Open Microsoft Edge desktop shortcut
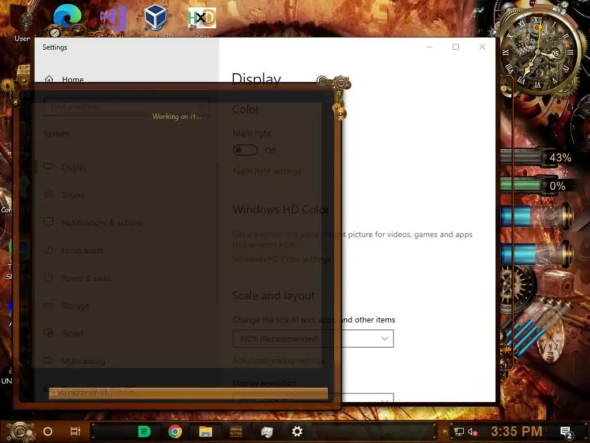 [x=67, y=18]
